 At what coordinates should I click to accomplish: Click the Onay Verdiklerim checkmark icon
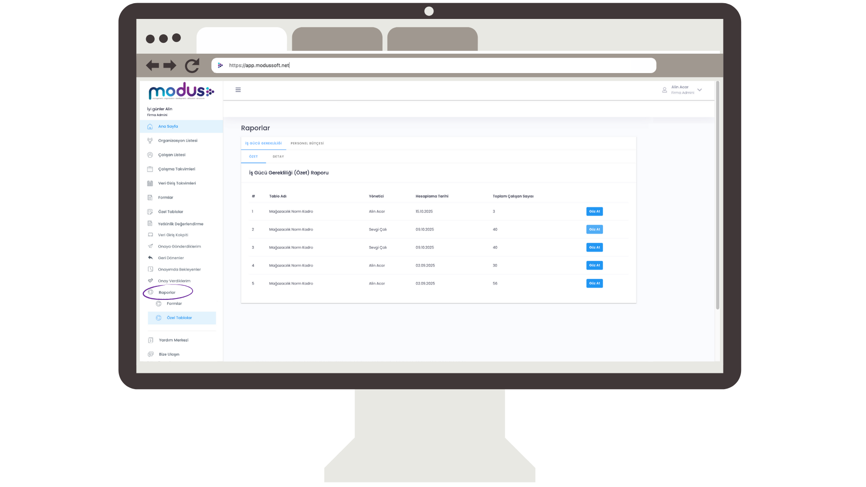(x=151, y=281)
